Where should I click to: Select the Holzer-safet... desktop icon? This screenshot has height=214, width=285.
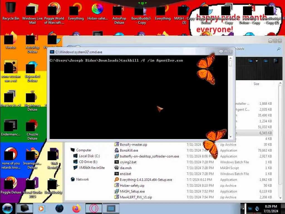(x=97, y=12)
